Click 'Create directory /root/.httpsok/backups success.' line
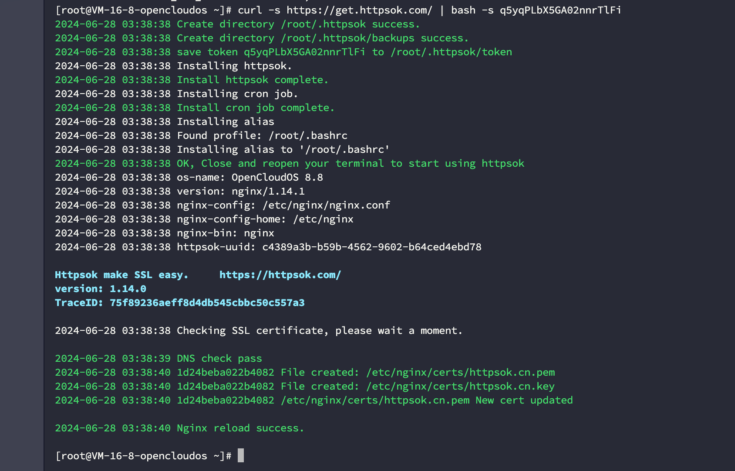The image size is (735, 471). click(262, 38)
